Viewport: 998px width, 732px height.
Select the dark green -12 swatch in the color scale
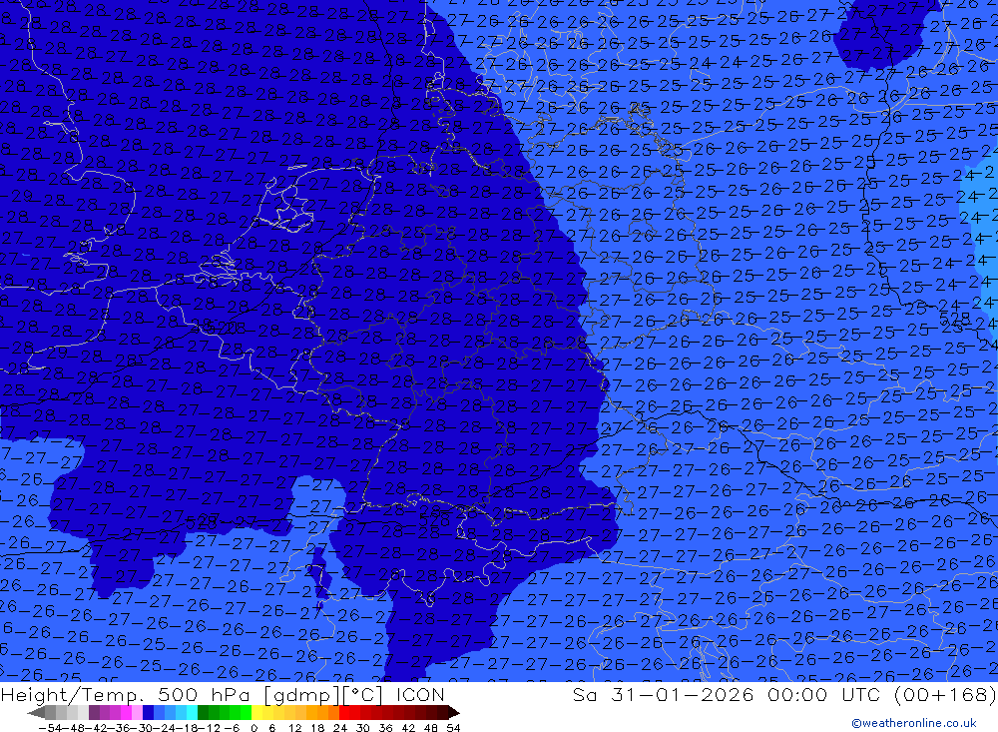[x=203, y=712]
